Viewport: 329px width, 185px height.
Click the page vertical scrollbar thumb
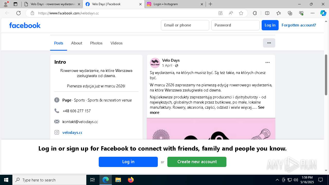[x=326, y=75]
